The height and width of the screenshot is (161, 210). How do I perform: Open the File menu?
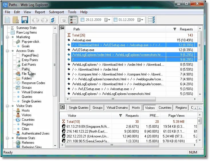click(7, 12)
